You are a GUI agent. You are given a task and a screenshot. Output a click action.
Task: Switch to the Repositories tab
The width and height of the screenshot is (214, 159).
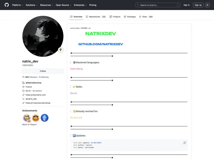(96, 17)
